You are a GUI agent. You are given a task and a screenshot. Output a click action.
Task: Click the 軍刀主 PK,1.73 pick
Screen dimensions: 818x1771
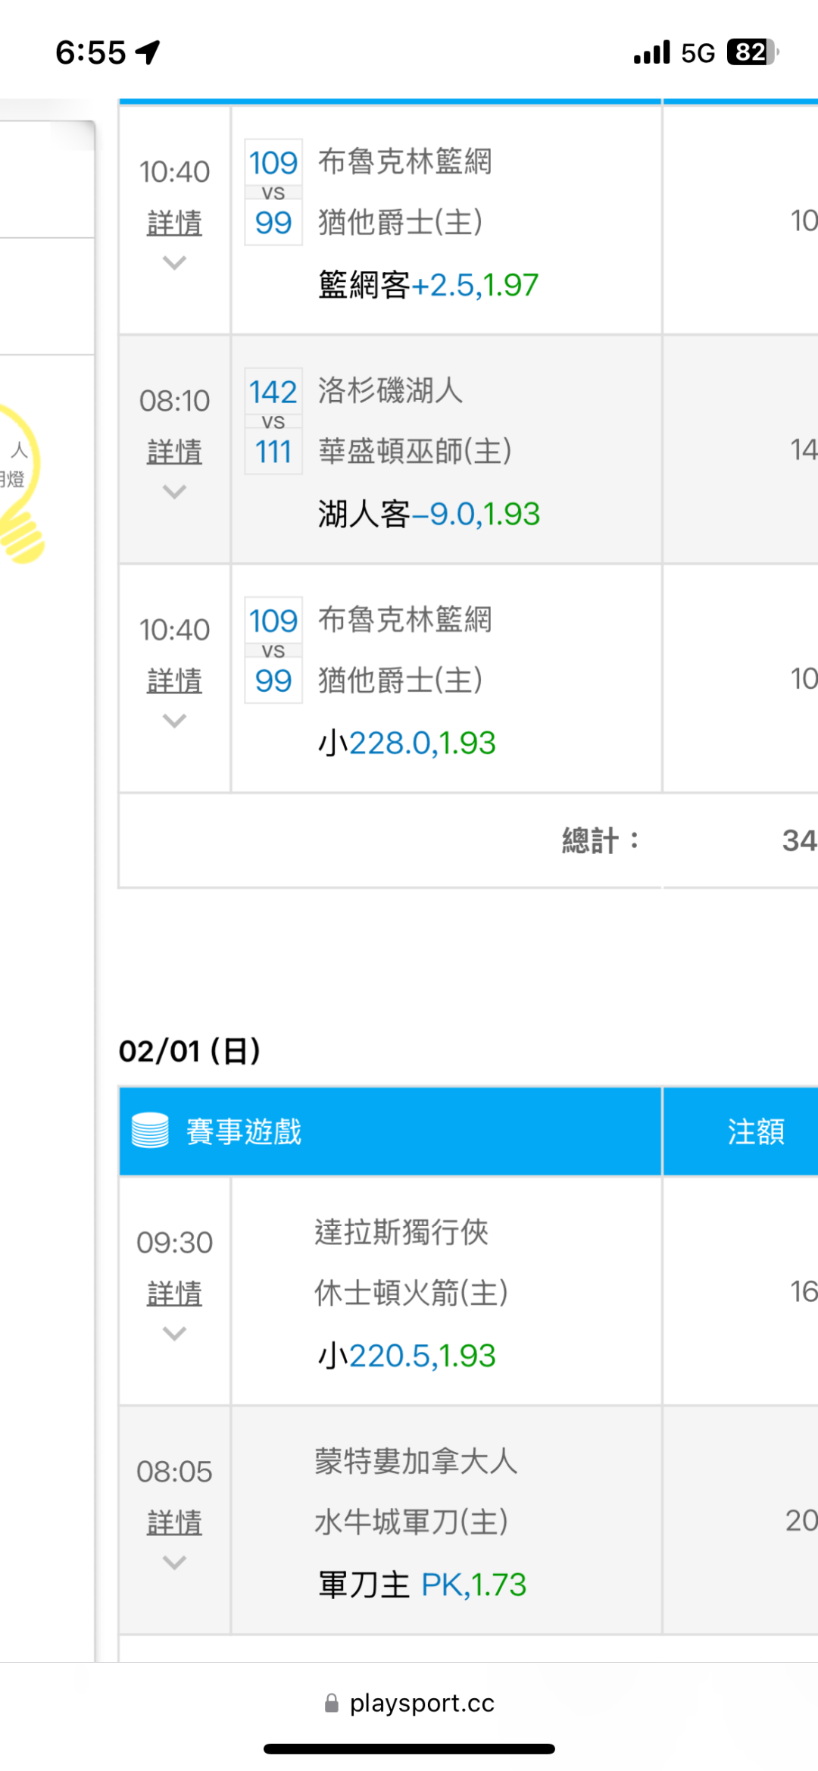pos(422,1584)
